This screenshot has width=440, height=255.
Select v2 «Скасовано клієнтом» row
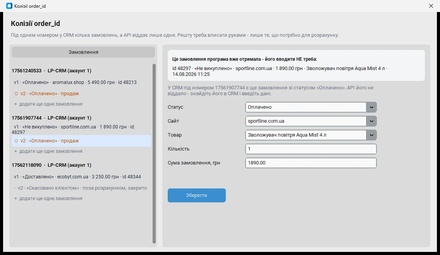[x=81, y=188]
